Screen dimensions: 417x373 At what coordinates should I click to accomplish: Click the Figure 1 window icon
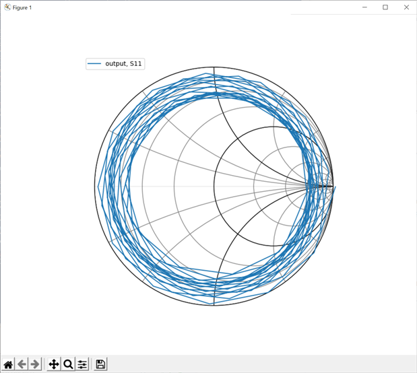7,7
